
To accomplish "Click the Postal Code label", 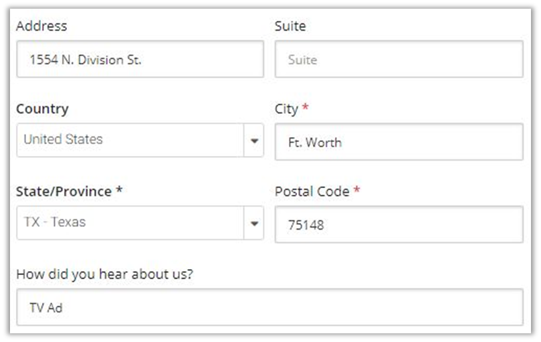I will point(312,191).
